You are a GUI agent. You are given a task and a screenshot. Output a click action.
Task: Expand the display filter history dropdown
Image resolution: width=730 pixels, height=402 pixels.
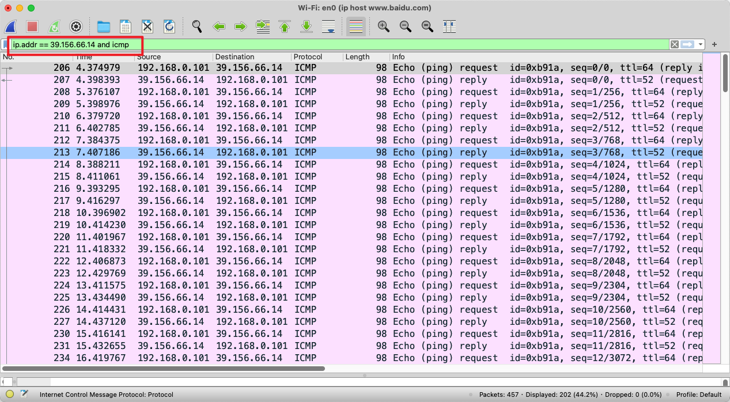701,44
